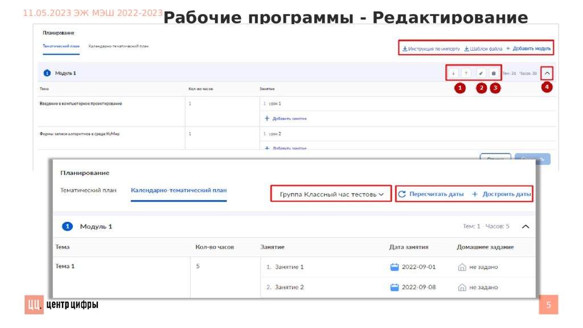Screen dimensions: 583x328
Task: Click homework house icon for Занятие 1
Action: tap(462, 266)
